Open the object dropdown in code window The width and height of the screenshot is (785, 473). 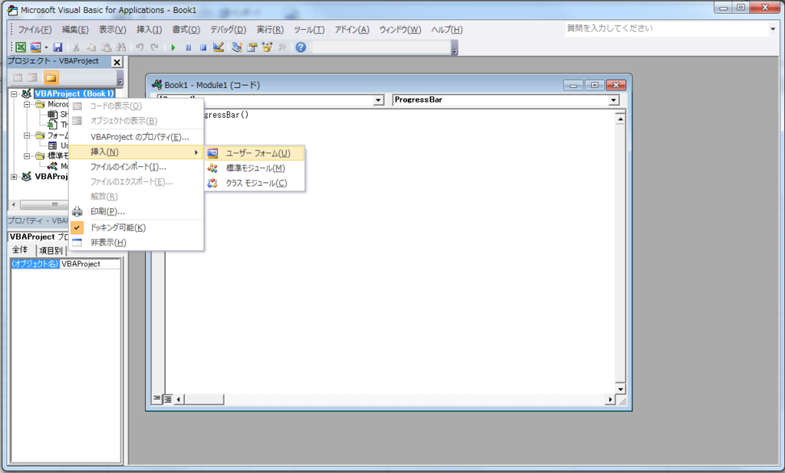point(379,100)
